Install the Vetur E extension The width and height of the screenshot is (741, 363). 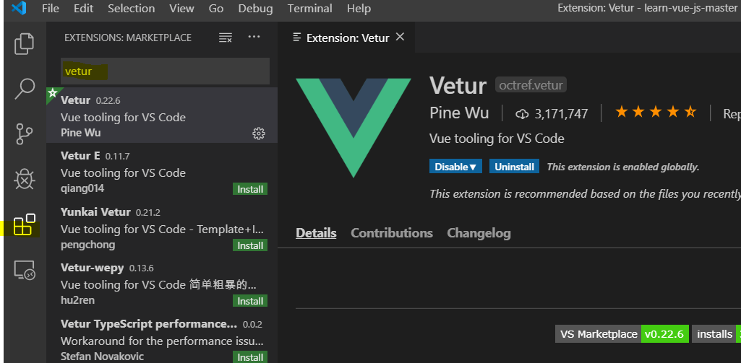pos(250,189)
